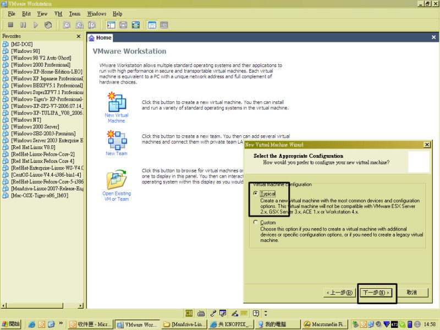Open the VM menu
Viewport: 440px width, 330px height.
click(58, 14)
